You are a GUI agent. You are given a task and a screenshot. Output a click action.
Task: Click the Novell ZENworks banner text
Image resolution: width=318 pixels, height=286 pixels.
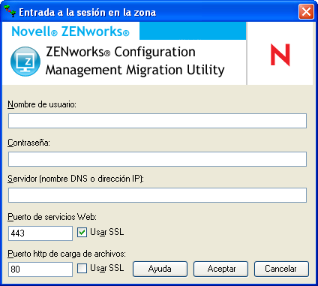pos(70,32)
